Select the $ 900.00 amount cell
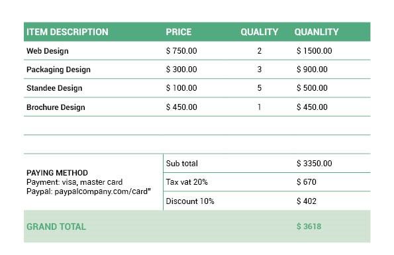Image resolution: width=394 pixels, height=255 pixels. tap(312, 70)
